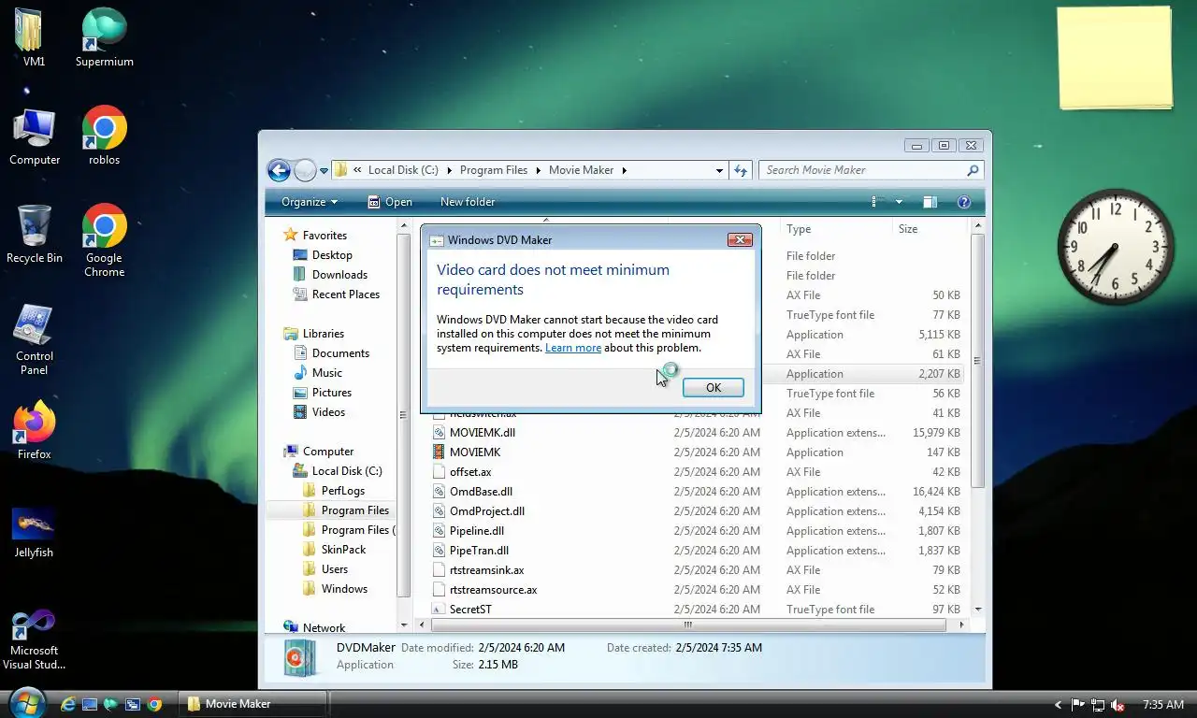Screen dimensions: 1197x718
Task: Change the view with the Views icon
Action: coord(874,202)
